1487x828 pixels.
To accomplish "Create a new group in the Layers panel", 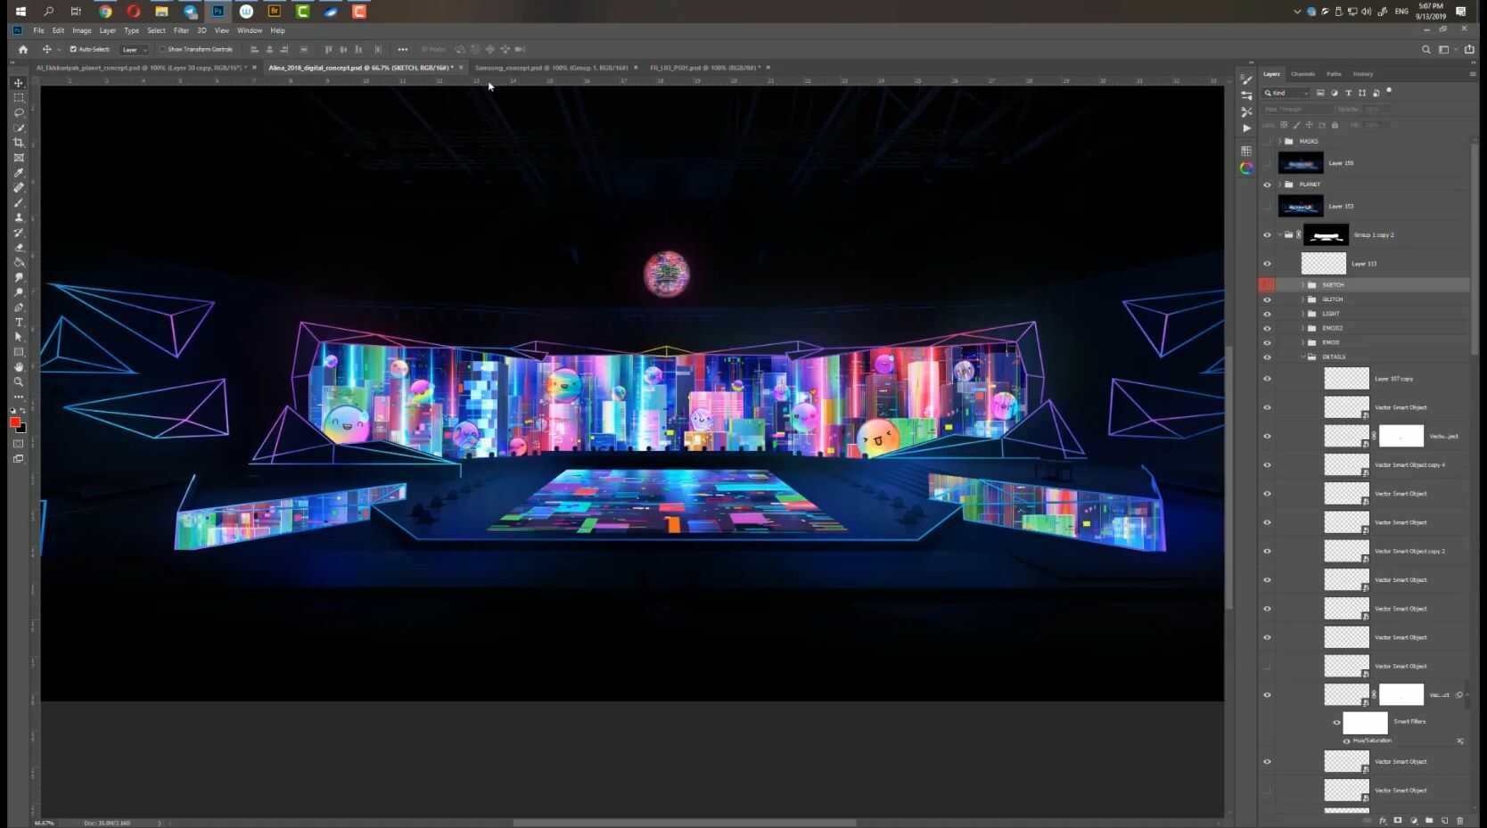I will click(1429, 820).
